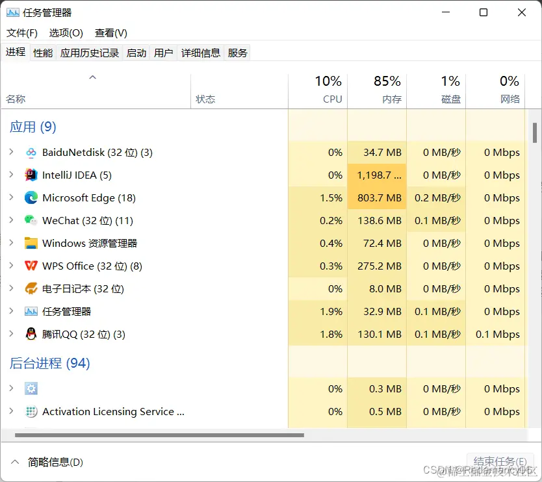Click the Microsoft Edge app icon
The height and width of the screenshot is (482, 542).
(x=31, y=197)
